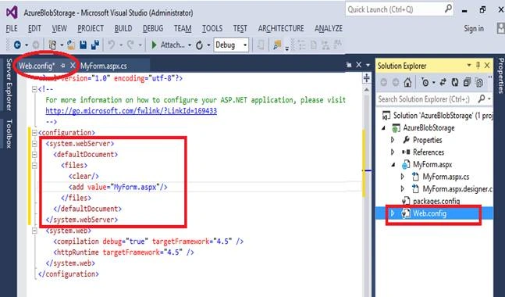Click the Open File folder icon

pyautogui.click(x=71, y=45)
